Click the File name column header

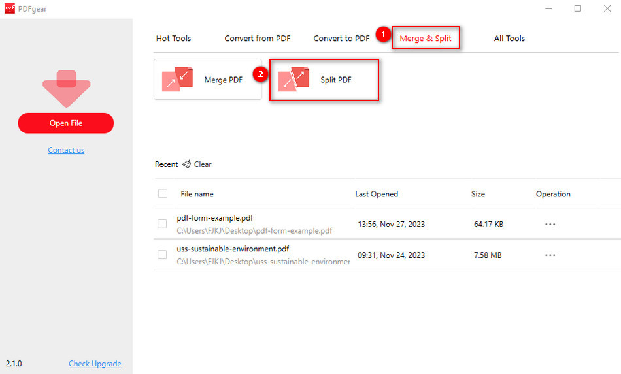[197, 194]
